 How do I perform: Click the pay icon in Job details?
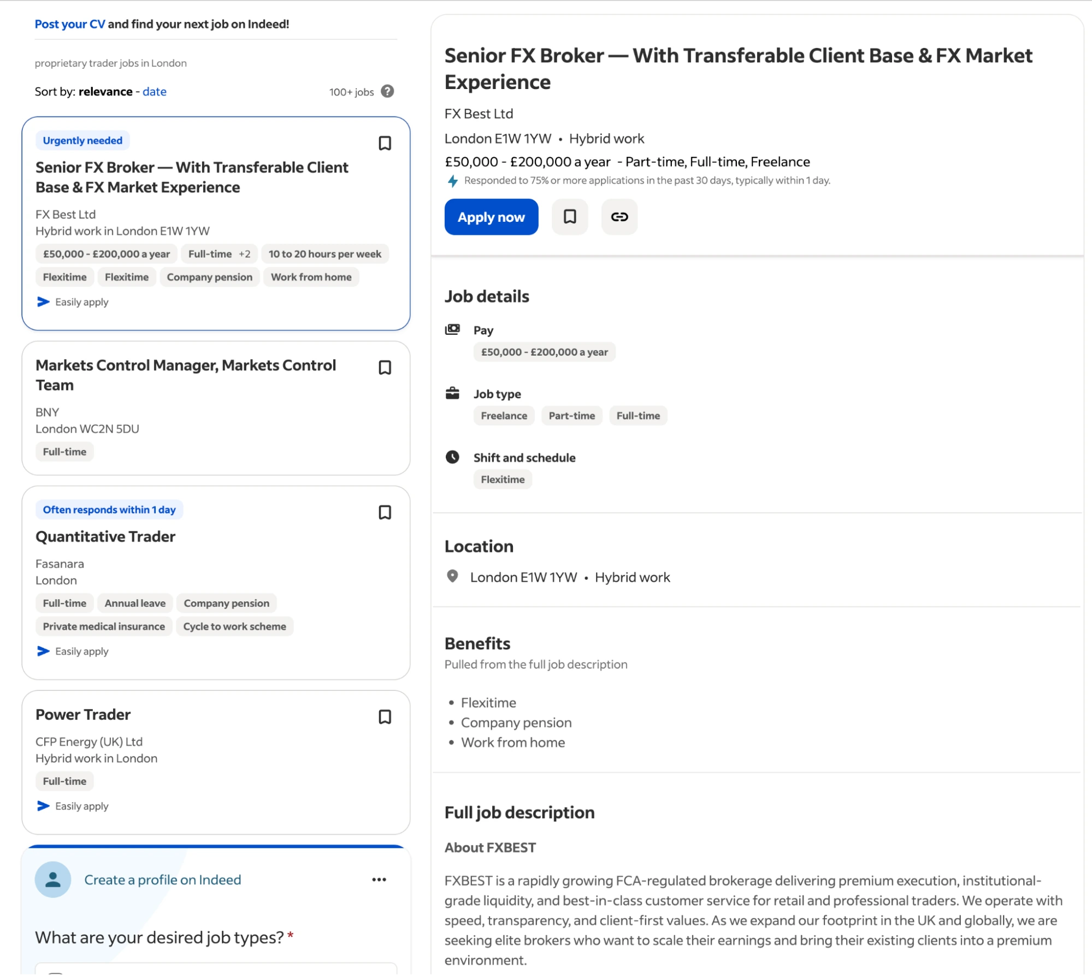point(453,329)
